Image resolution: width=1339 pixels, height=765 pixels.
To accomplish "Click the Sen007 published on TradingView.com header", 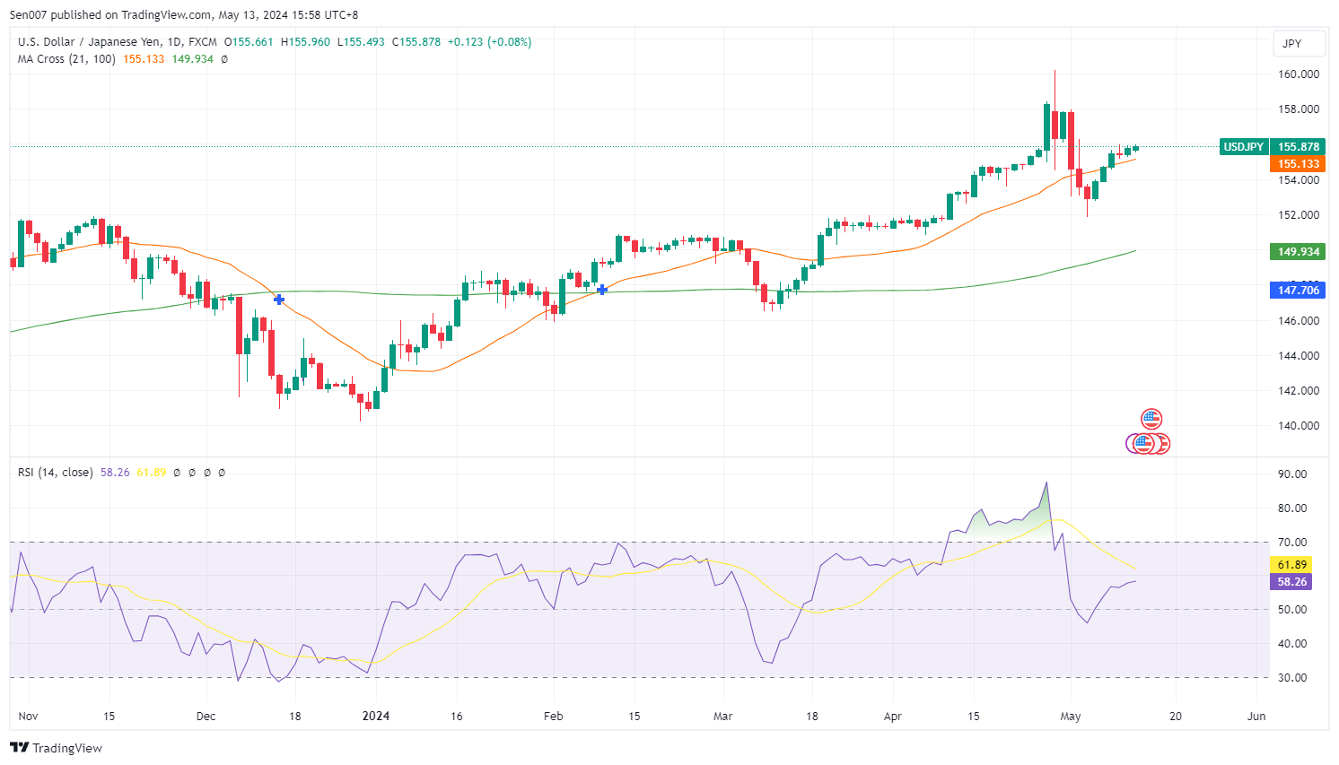I will point(184,14).
